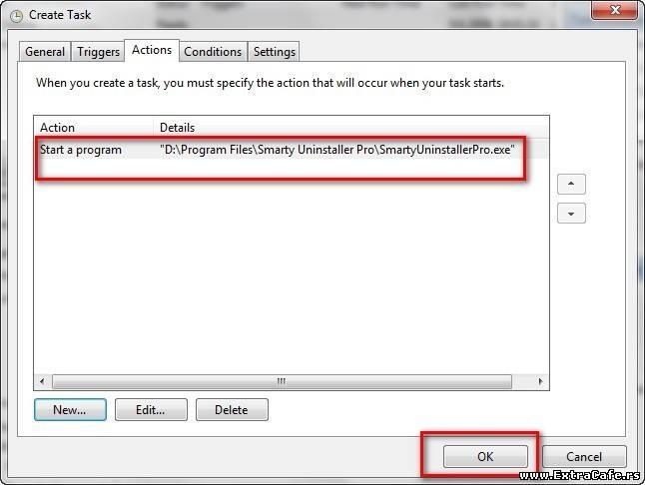Click the Cancel button
This screenshot has height=485, width=645.
[x=584, y=457]
